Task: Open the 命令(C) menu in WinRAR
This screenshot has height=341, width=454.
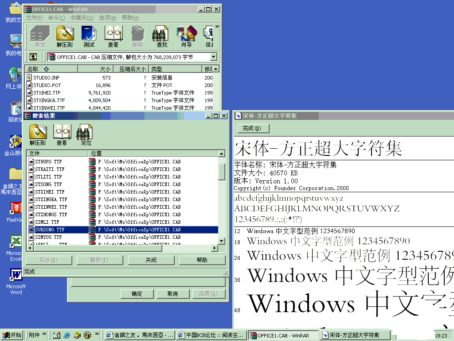Action: point(56,18)
